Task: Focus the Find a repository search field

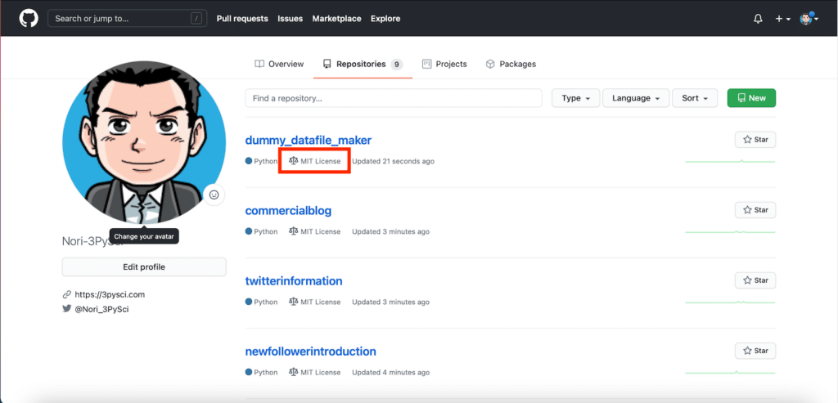Action: pos(394,98)
